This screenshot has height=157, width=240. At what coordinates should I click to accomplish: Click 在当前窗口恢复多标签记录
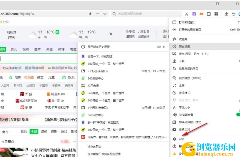pos(123,154)
